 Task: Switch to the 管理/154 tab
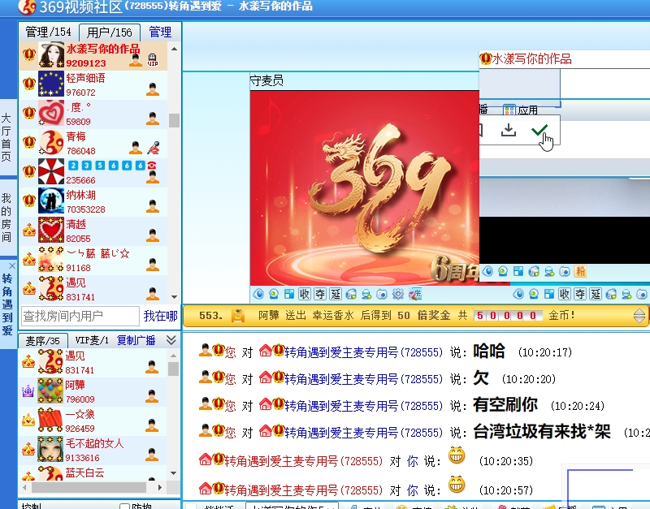coord(48,32)
